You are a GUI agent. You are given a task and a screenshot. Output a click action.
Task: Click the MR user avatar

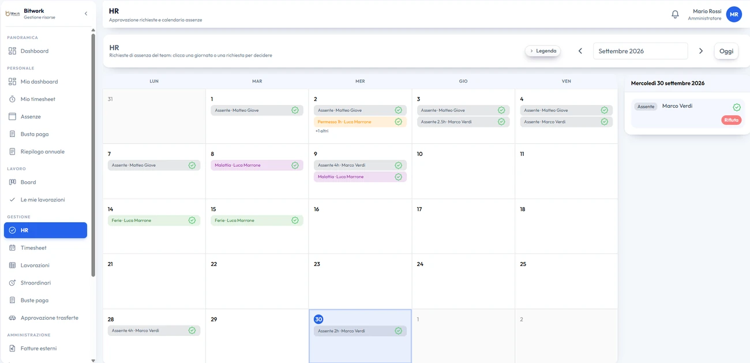tap(734, 14)
